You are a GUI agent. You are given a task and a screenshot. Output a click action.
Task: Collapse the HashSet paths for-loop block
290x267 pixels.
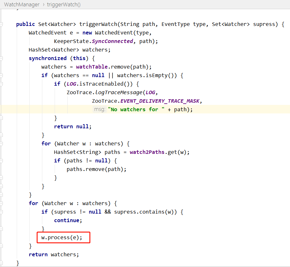2,143
